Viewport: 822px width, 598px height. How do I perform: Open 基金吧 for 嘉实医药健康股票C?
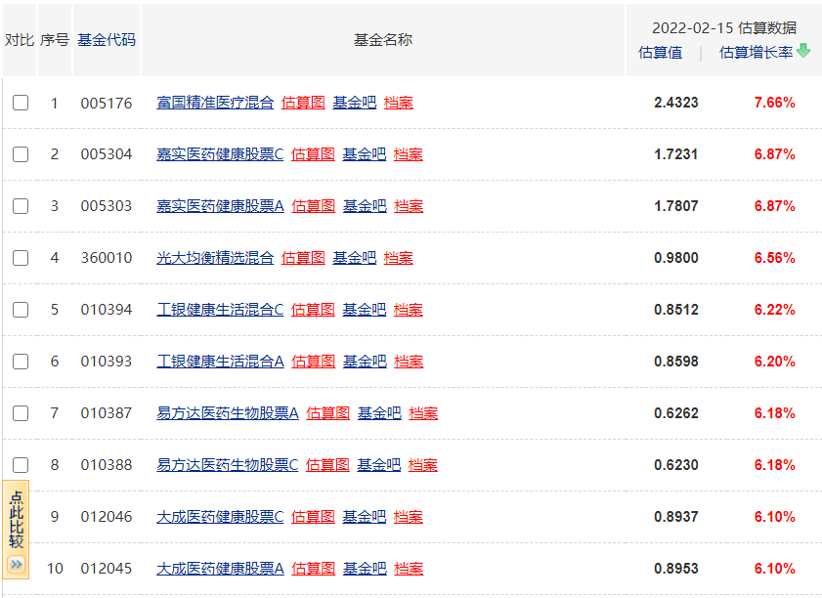pos(365,154)
